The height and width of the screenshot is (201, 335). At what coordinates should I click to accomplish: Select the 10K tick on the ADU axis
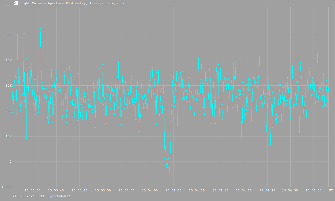(x=9, y=136)
